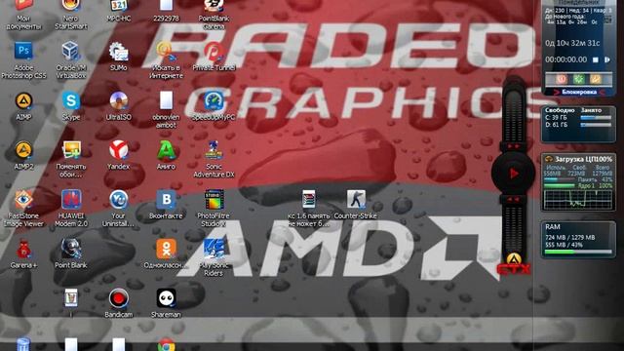Click the 0д 10ч 32м 31с uptime text
This screenshot has height=351, width=624.
572,43
